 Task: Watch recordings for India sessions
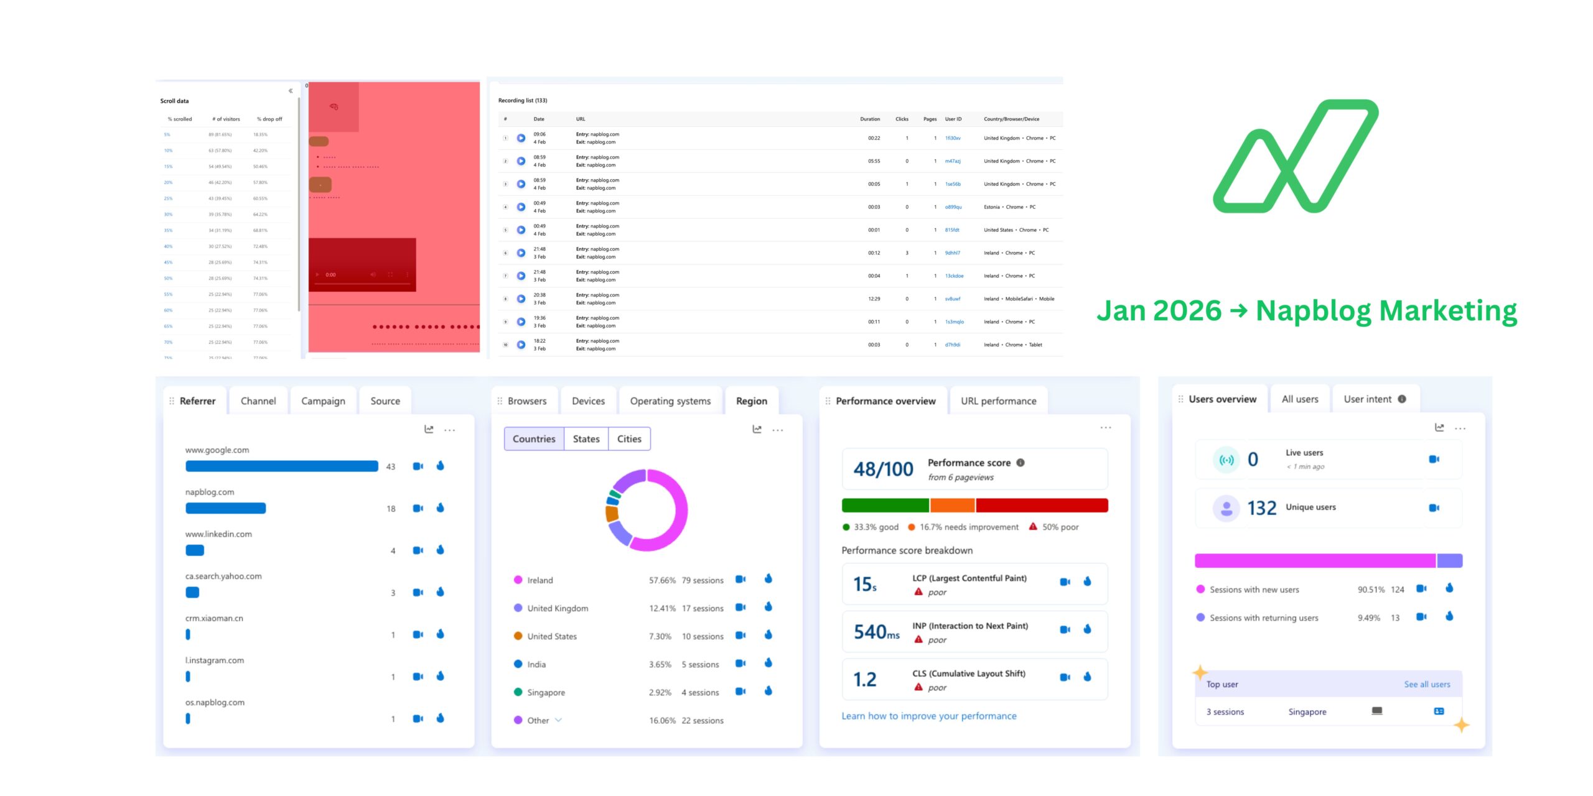(x=740, y=664)
